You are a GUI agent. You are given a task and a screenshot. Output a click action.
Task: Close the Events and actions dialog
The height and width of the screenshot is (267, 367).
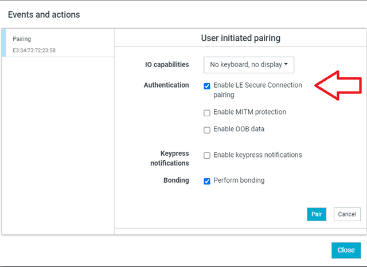(x=346, y=250)
